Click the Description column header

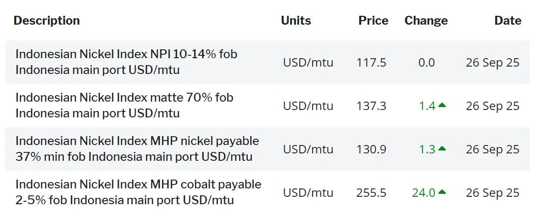pyautogui.click(x=47, y=21)
